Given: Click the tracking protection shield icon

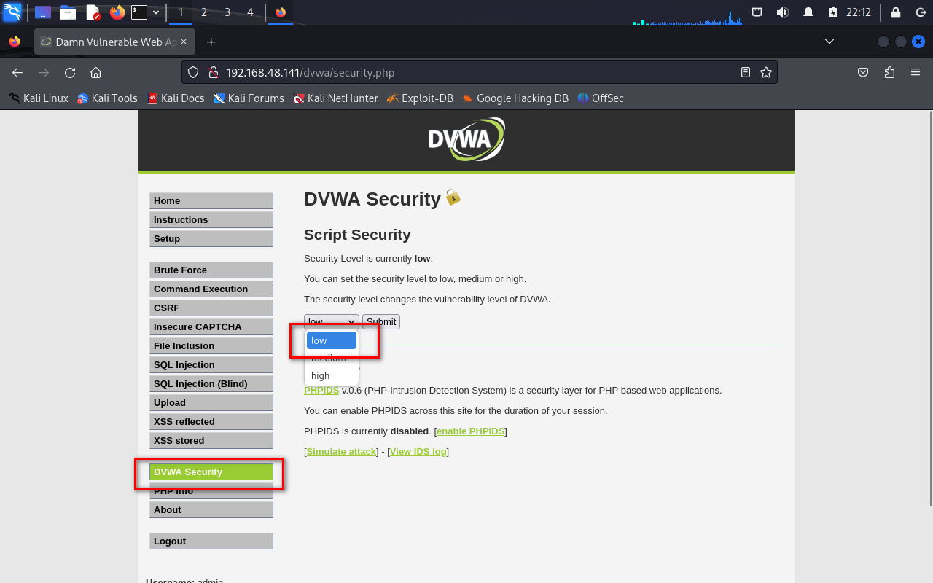Looking at the screenshot, I should pos(193,72).
